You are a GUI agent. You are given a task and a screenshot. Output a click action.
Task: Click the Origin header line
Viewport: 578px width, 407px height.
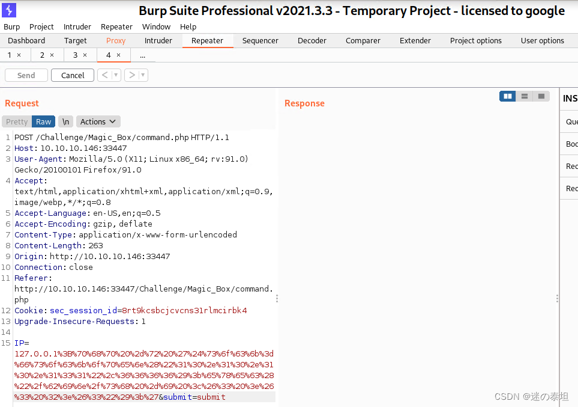click(92, 256)
